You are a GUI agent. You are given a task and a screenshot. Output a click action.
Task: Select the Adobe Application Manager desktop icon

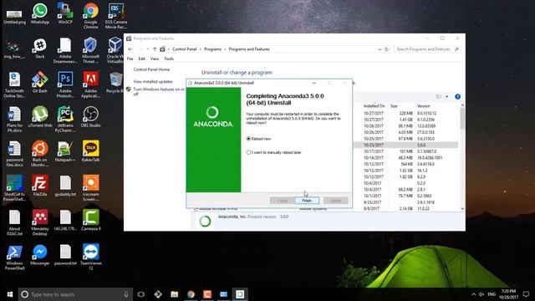click(91, 84)
